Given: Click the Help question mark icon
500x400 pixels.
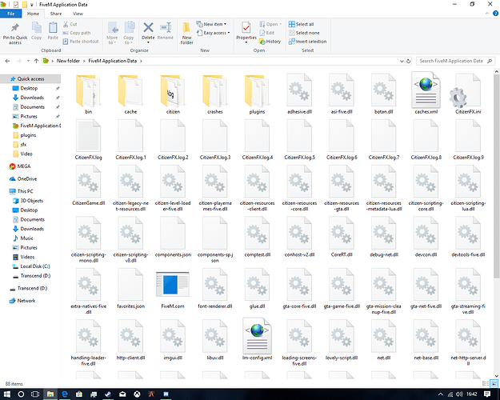Looking at the screenshot, I should (495, 14).
